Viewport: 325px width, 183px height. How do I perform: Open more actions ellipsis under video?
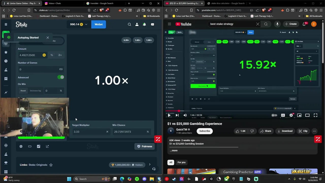click(314, 131)
